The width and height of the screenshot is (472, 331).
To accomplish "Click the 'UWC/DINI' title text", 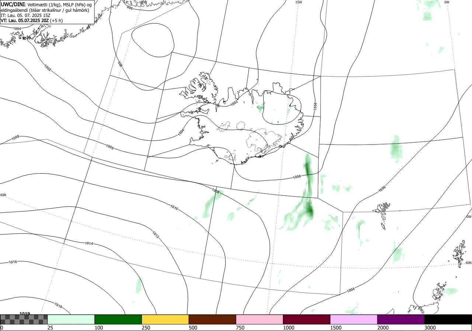I will [13, 4].
